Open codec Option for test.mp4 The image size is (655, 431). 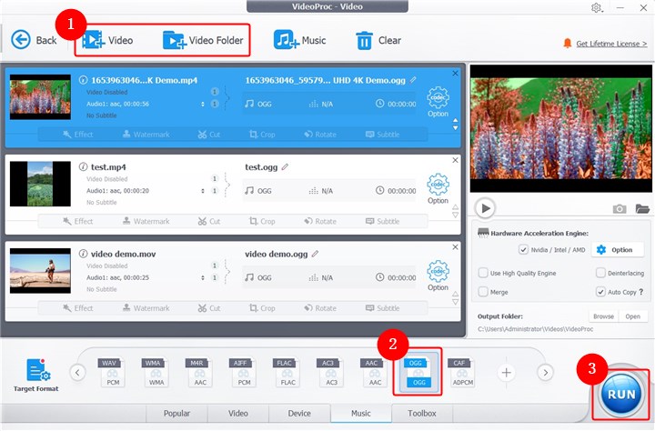coord(438,189)
